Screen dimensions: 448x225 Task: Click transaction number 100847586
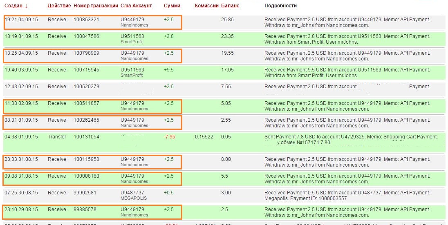86,36
